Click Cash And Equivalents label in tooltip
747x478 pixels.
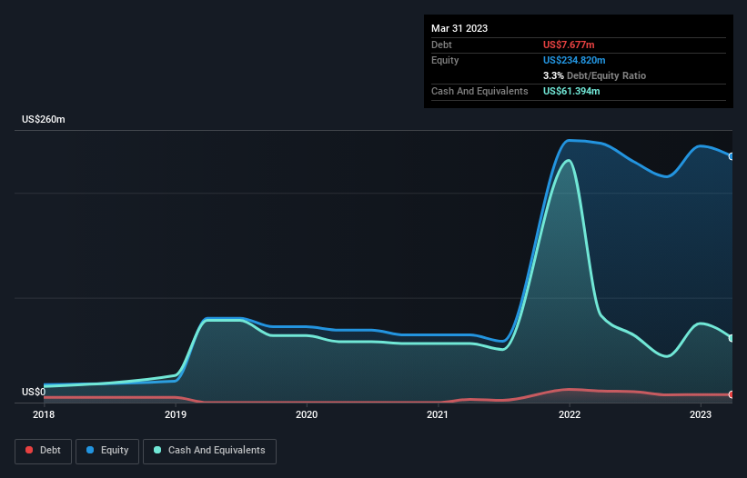click(x=479, y=91)
